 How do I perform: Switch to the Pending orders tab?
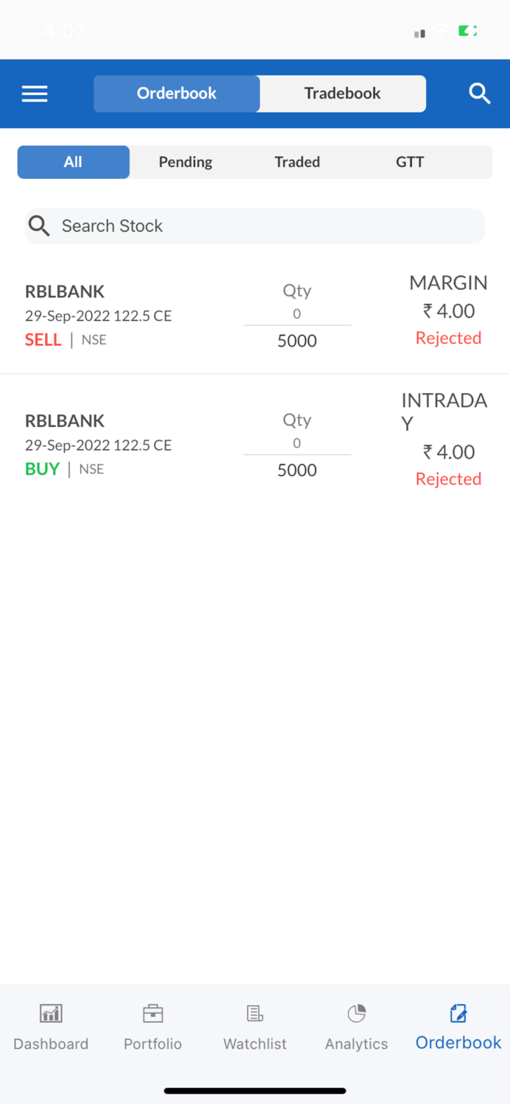click(185, 161)
